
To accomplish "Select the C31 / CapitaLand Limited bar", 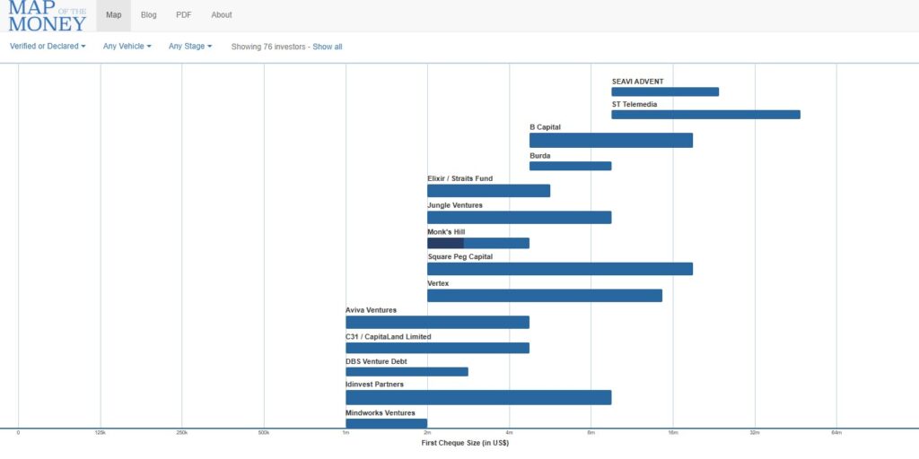I will coord(437,348).
